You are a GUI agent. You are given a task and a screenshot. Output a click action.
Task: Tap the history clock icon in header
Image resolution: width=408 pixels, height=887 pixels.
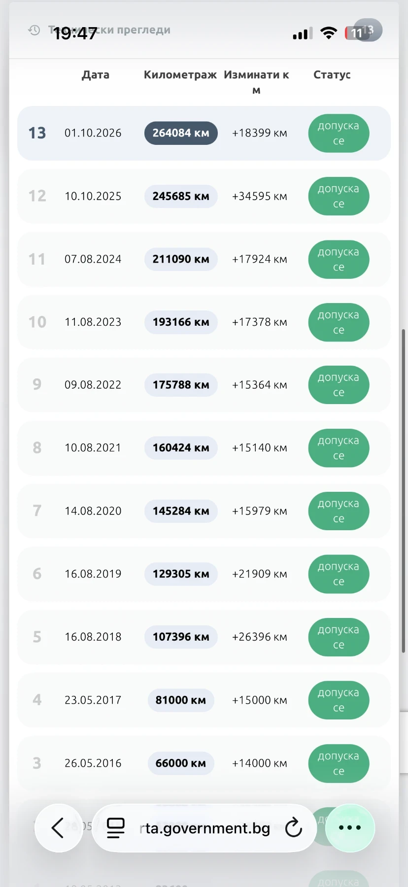pos(34,30)
